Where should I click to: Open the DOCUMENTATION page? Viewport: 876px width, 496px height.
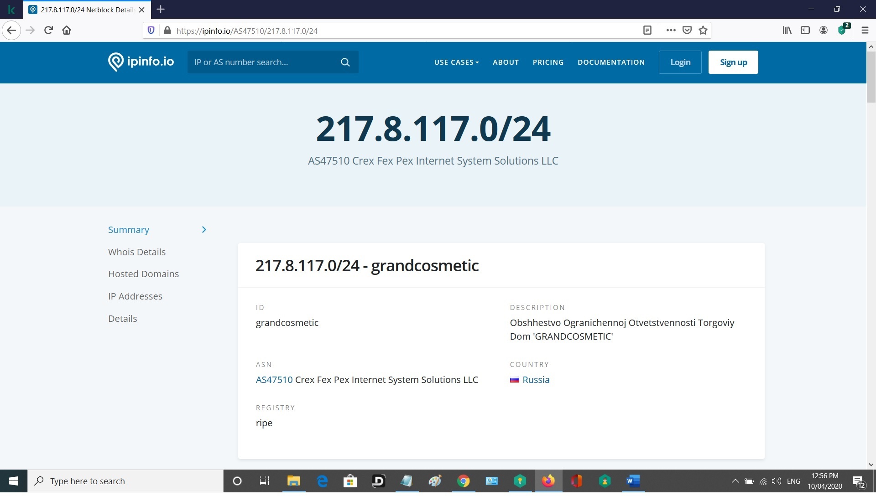(x=611, y=62)
